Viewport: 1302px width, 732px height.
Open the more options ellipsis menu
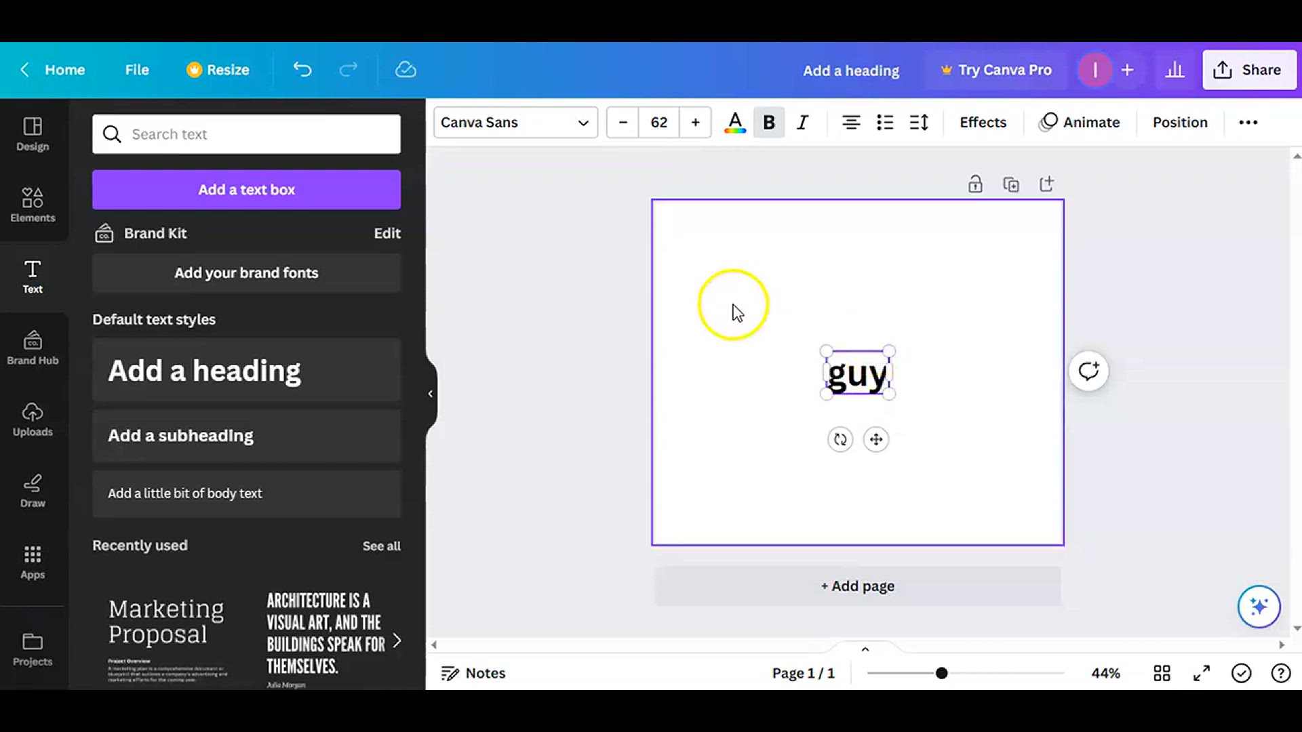(x=1248, y=123)
